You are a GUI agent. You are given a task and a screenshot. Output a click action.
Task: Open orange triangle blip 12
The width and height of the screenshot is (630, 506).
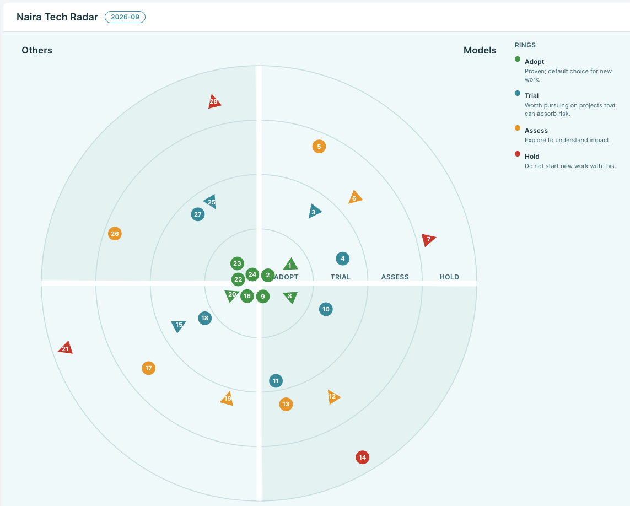coord(333,397)
